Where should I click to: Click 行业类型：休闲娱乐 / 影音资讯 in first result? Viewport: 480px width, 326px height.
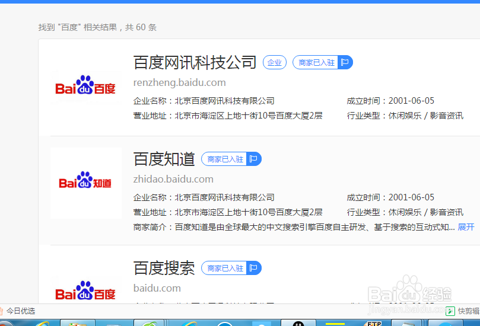tap(405, 116)
